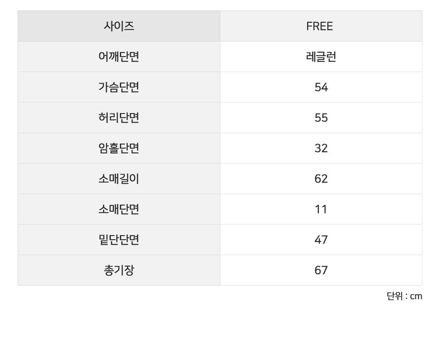Click the 암홀단면 row label
The image size is (440, 337).
(x=119, y=148)
